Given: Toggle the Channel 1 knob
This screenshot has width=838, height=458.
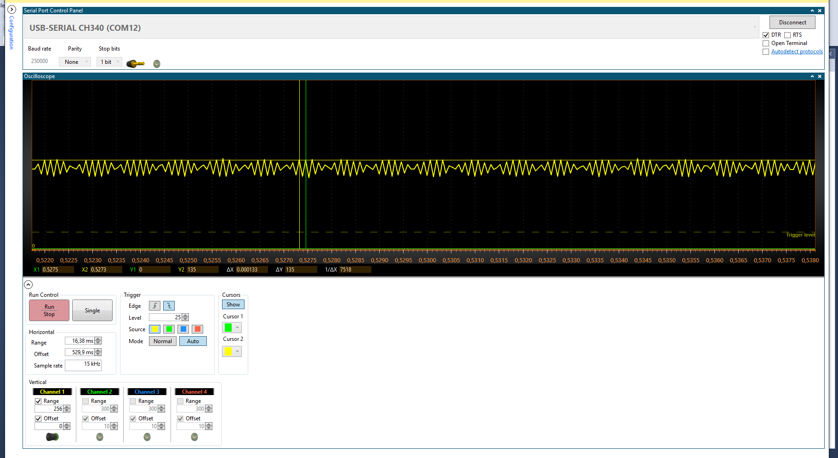Looking at the screenshot, I should tap(52, 437).
